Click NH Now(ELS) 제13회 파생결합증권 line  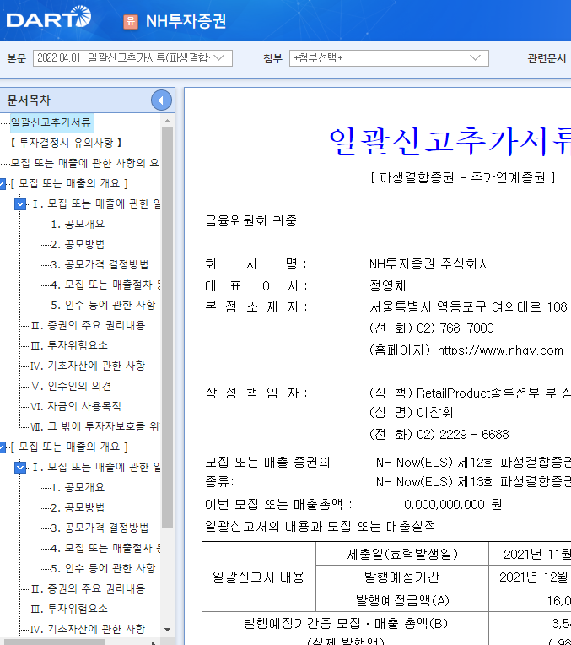(x=473, y=481)
